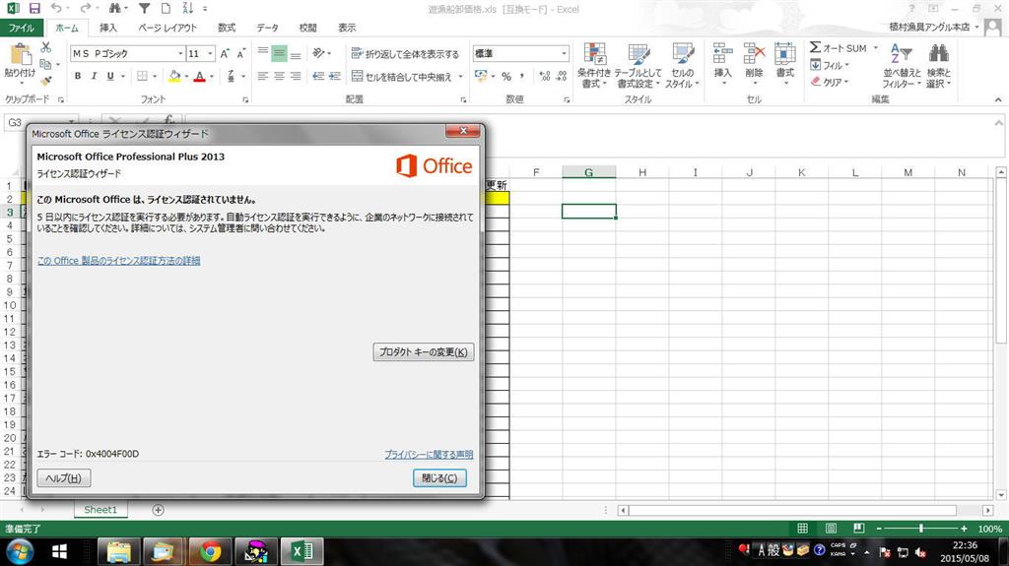The width and height of the screenshot is (1009, 566).
Task: Toggle align text left
Action: (x=262, y=76)
